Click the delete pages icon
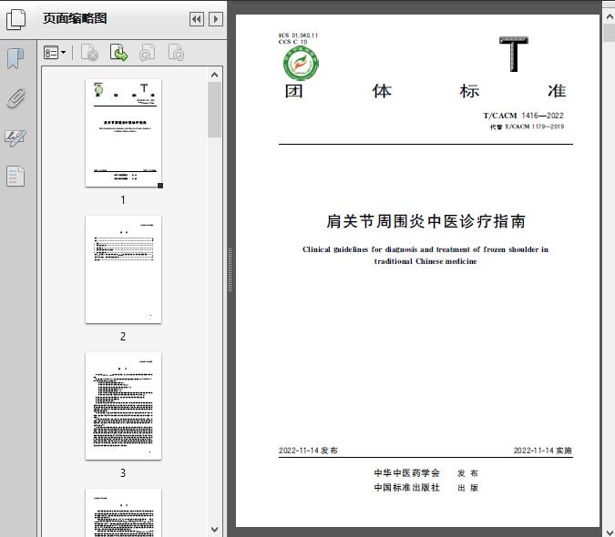Screen dimensions: 615x537 [89, 53]
